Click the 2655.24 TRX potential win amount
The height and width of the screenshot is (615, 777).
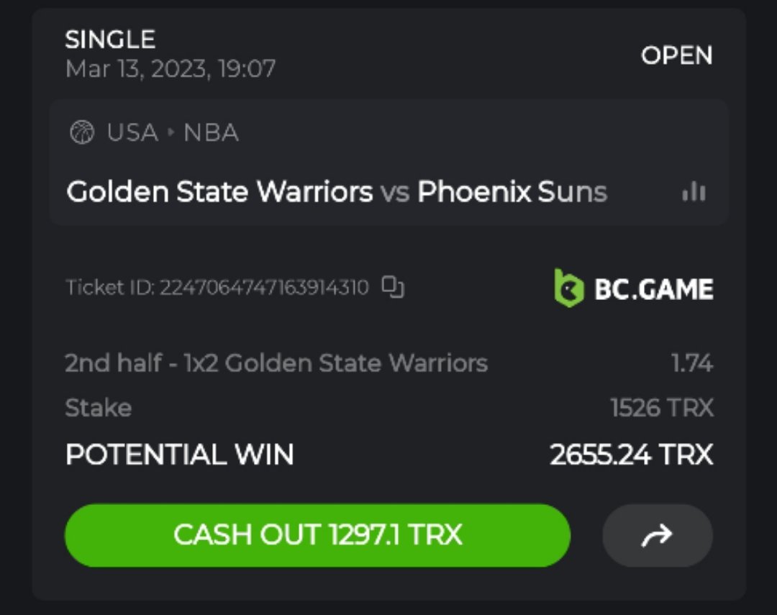coord(631,455)
